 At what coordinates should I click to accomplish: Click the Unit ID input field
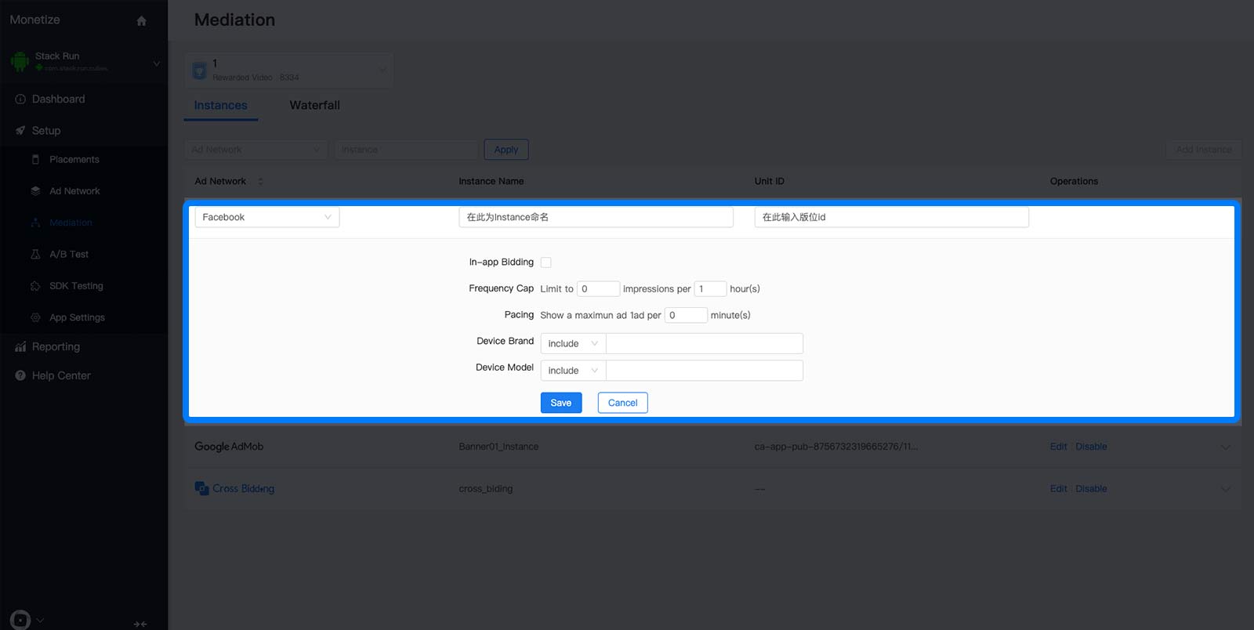[891, 217]
